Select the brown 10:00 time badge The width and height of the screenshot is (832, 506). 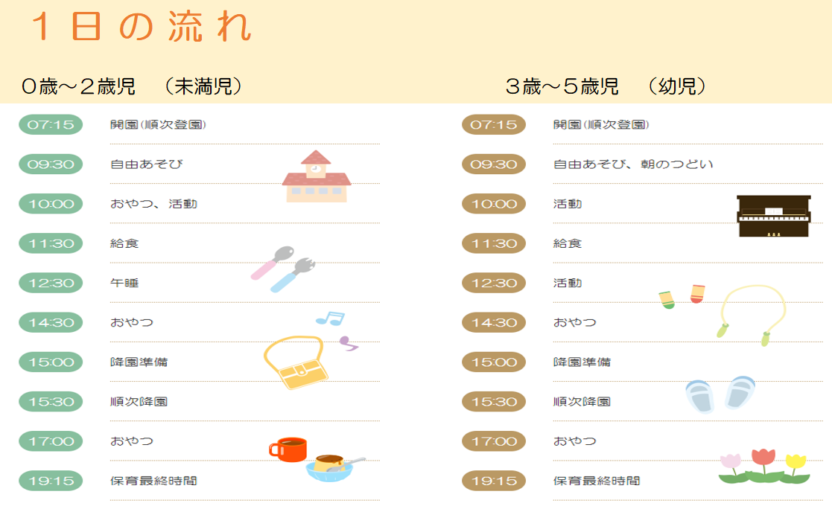click(x=494, y=204)
